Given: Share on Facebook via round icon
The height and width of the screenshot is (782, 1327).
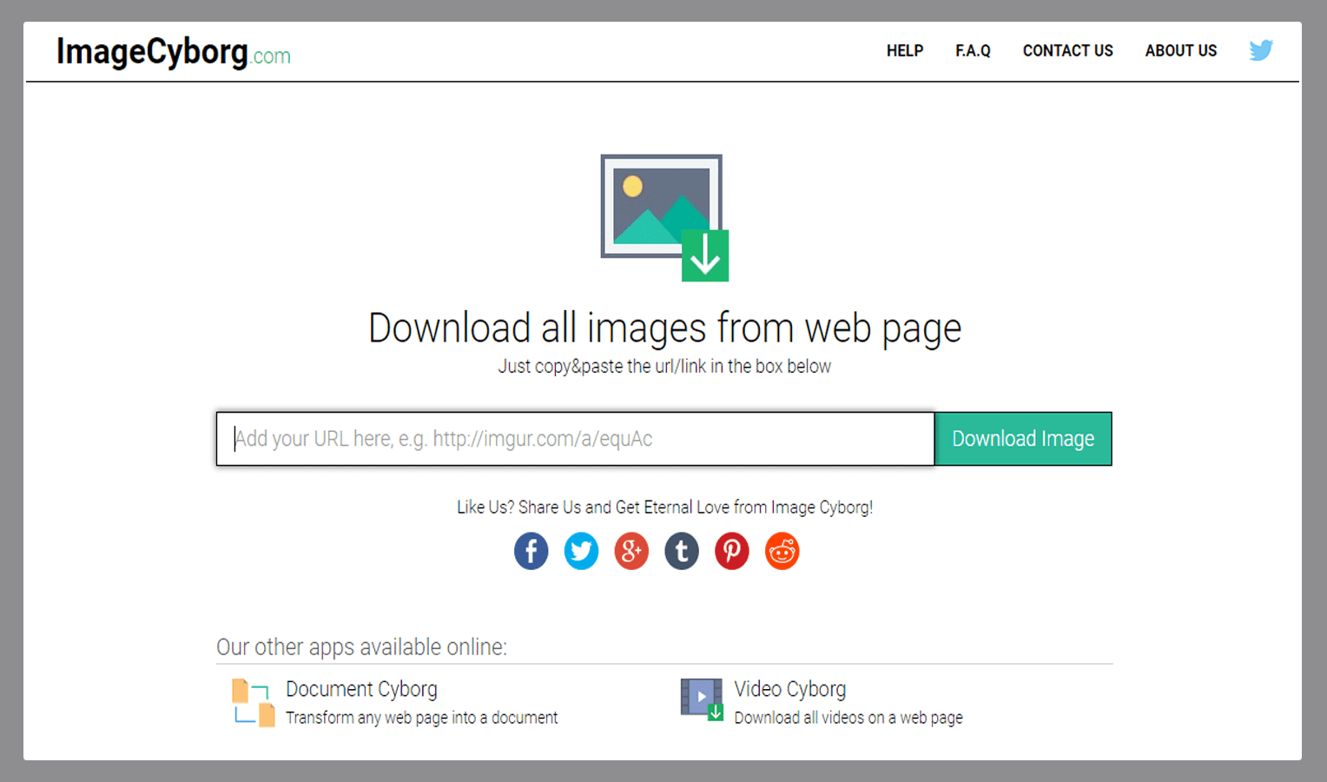Looking at the screenshot, I should [x=531, y=551].
